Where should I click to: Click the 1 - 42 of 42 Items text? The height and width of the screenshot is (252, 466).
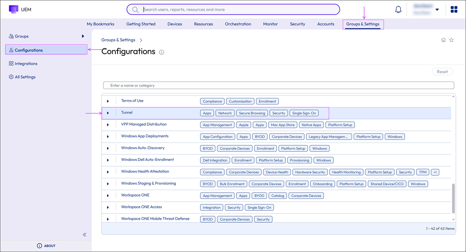(x=440, y=228)
